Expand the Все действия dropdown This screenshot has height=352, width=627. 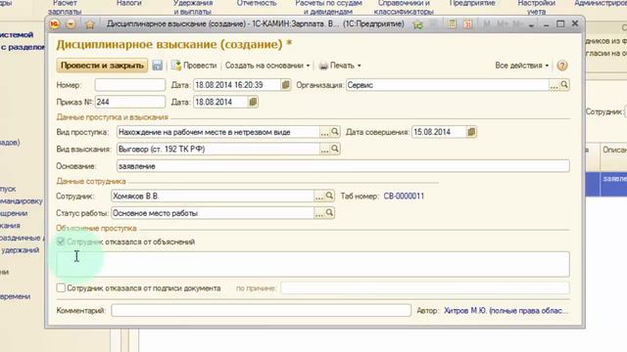click(522, 66)
